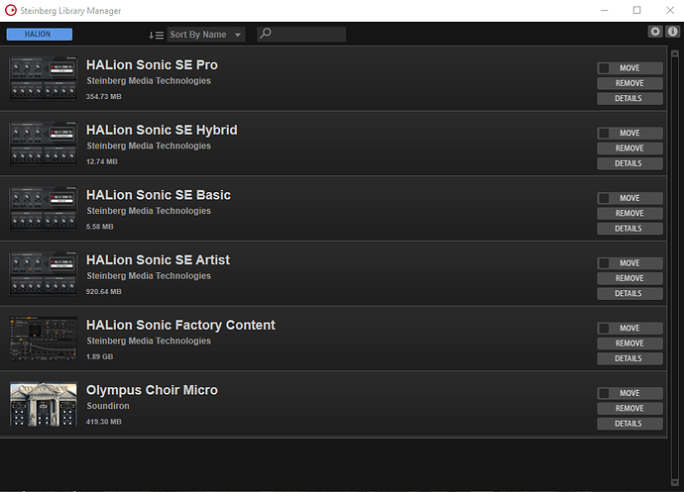This screenshot has height=492, width=684.
Task: Select the HALION filter tab
Action: click(x=40, y=35)
